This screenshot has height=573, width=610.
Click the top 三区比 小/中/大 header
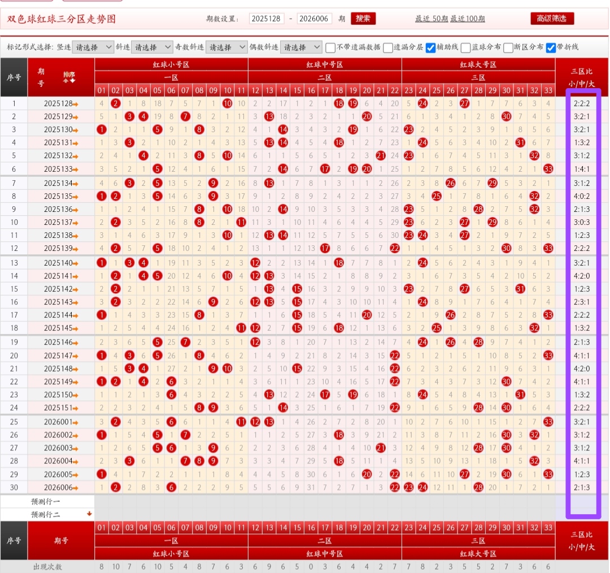pos(582,77)
